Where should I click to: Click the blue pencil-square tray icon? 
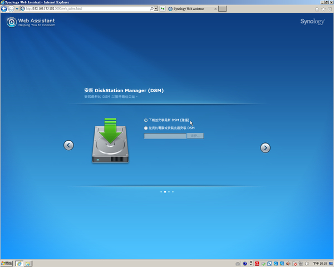click(x=269, y=264)
